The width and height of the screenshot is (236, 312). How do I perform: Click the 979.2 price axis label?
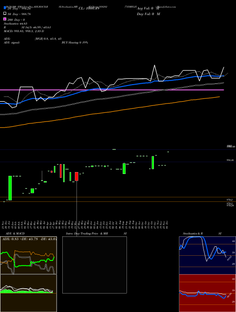[x=230, y=199]
